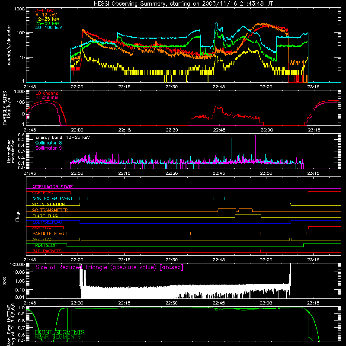This screenshot has height=346, width=346.
Task: Click the 'ECLIPSE_FLAG' label
Action: [x=47, y=222]
